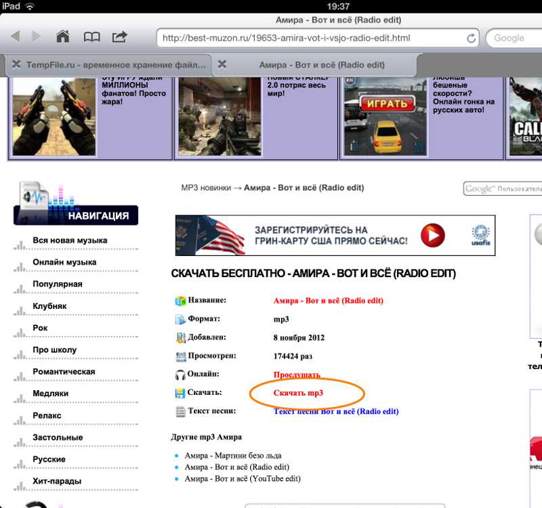Image resolution: width=542 pixels, height=508 pixels.
Task: Close the Амира tab
Action: click(222, 65)
